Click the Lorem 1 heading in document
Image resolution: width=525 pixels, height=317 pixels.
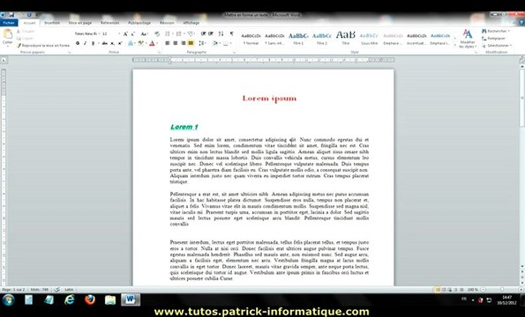pyautogui.click(x=184, y=127)
